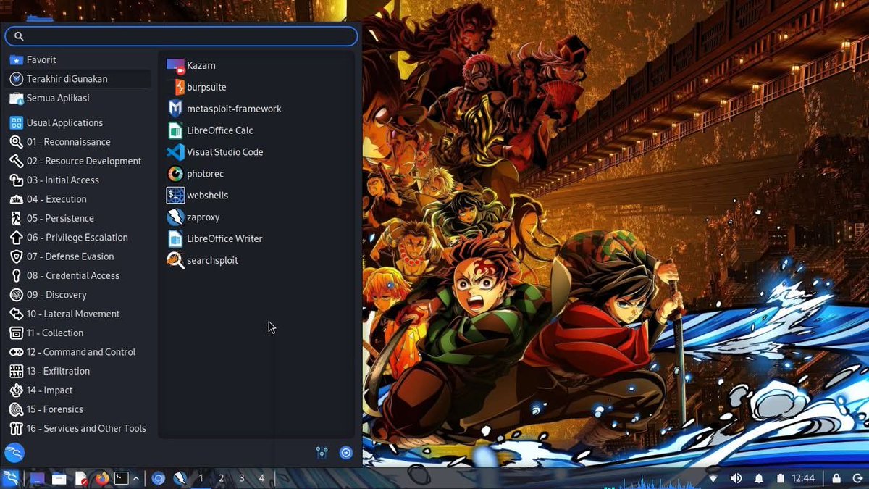Open 08 - Credential Access category
The height and width of the screenshot is (489, 869).
tap(79, 275)
